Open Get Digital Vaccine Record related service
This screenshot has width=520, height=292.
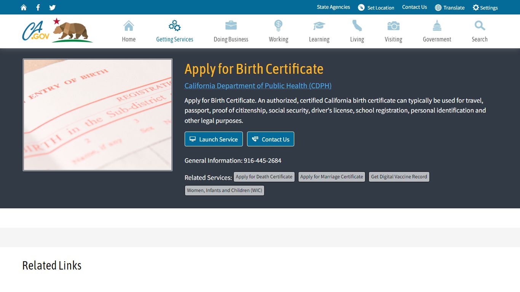pos(399,177)
